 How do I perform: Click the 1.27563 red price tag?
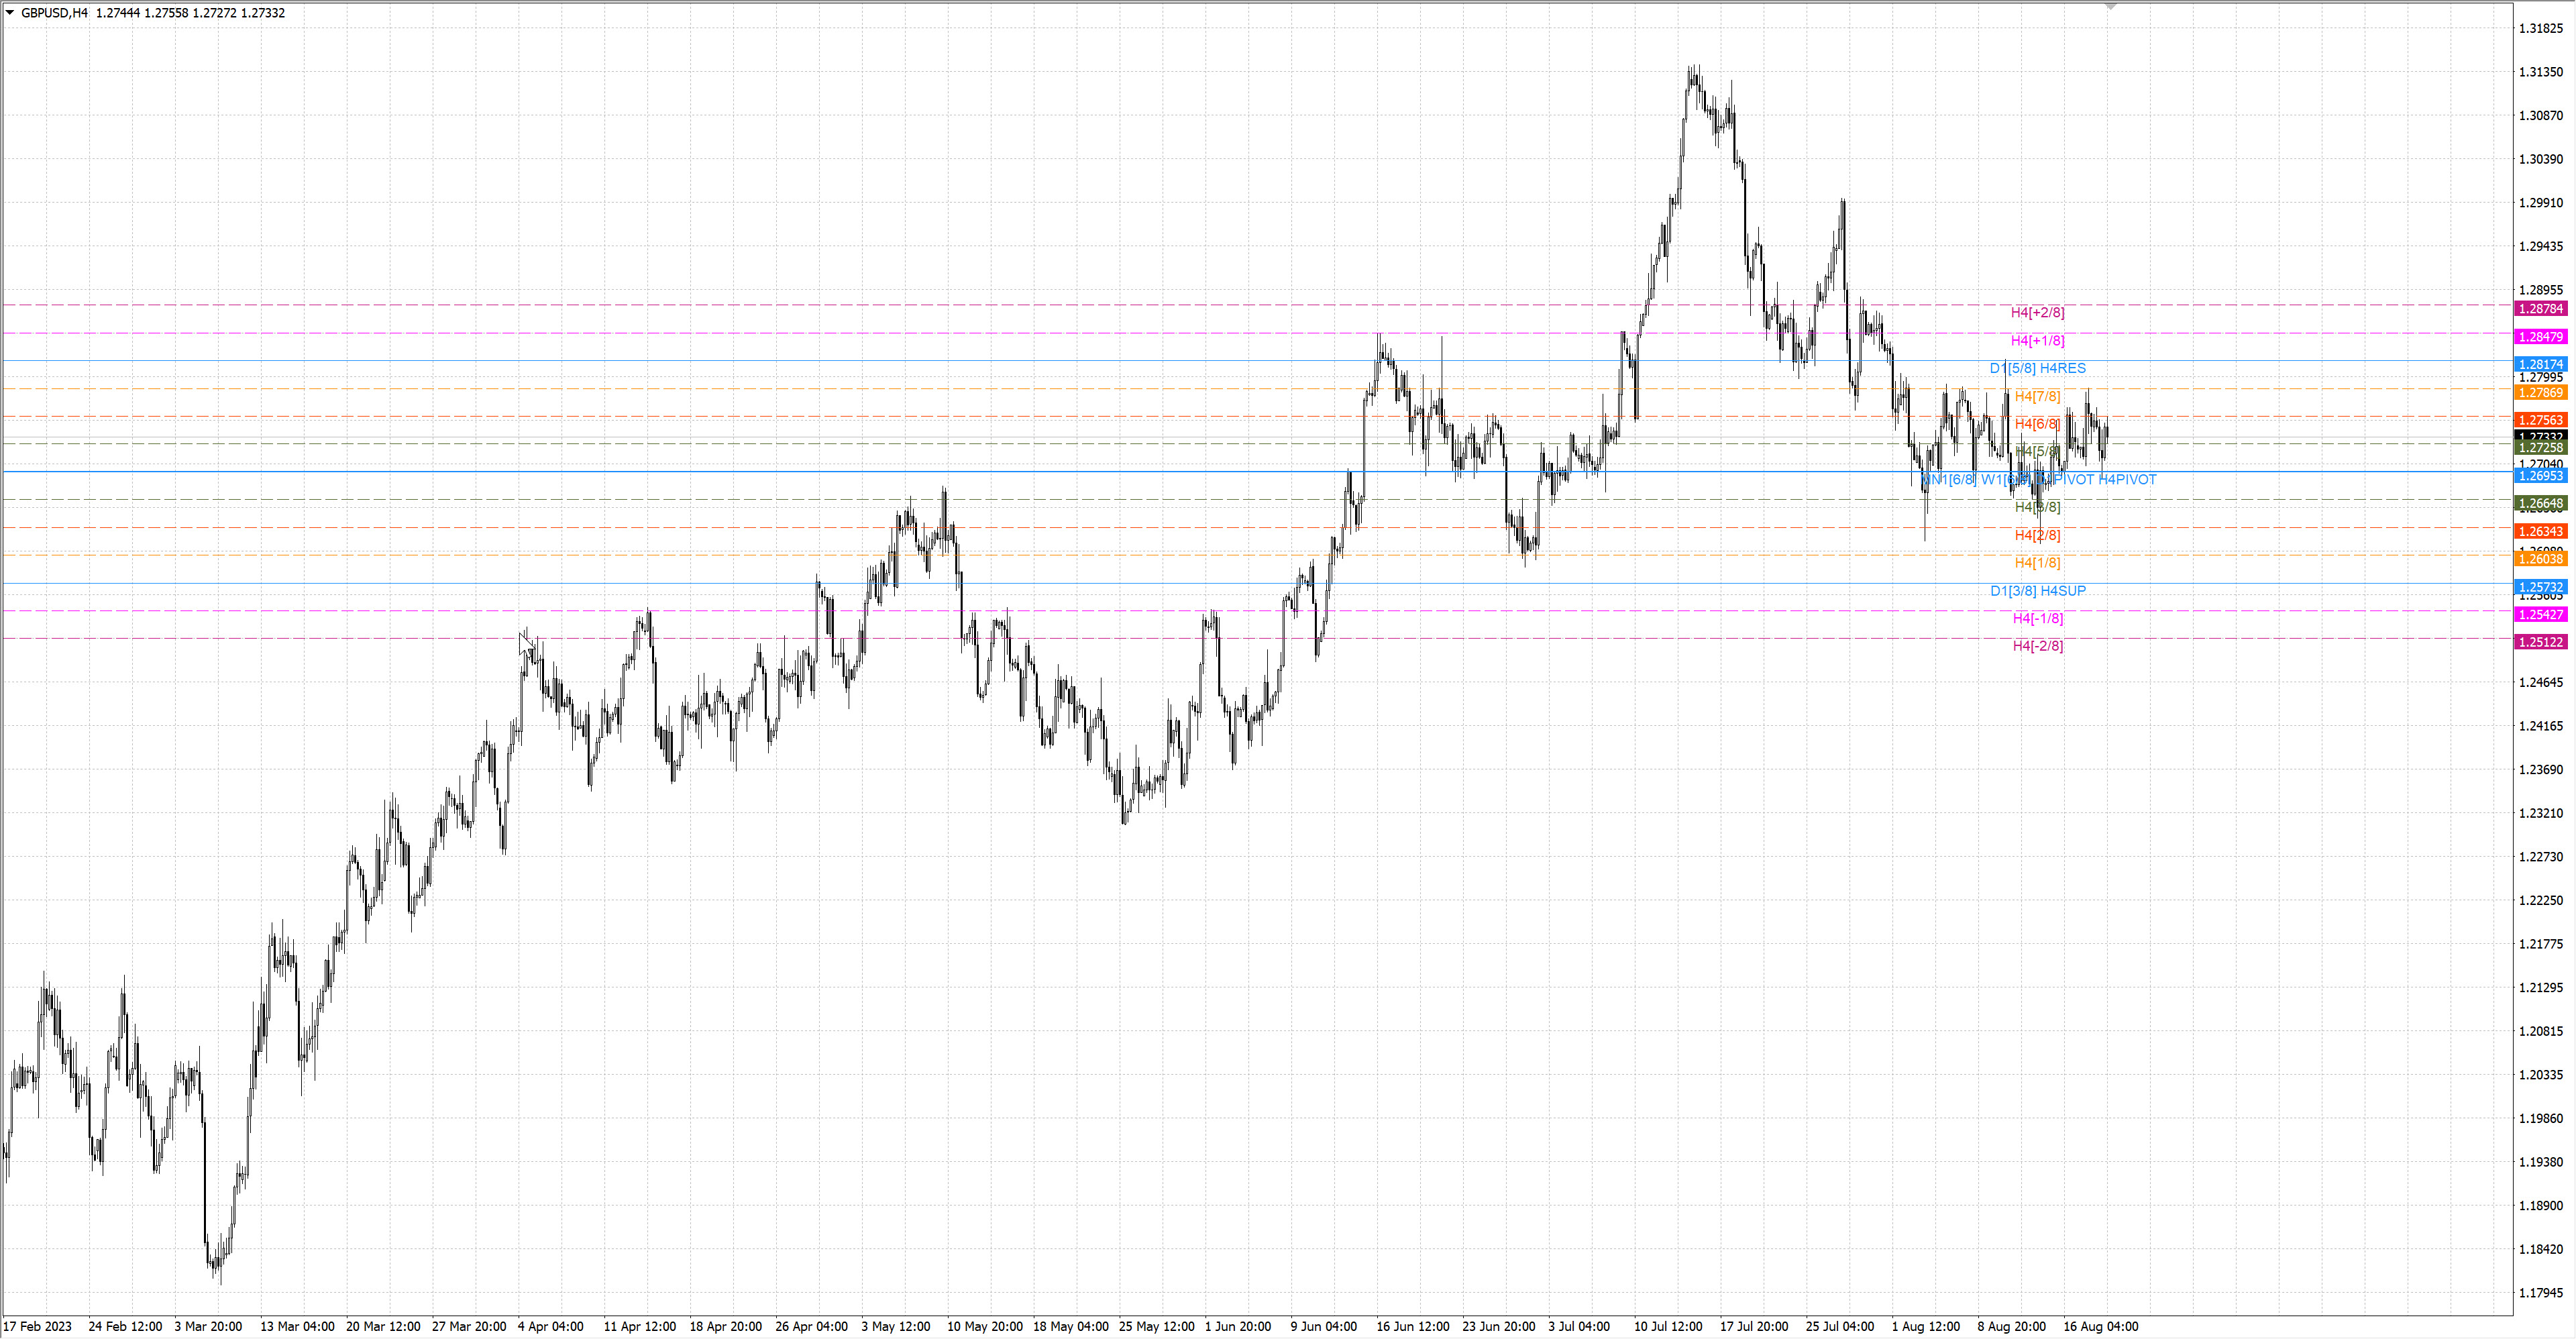coord(2540,420)
